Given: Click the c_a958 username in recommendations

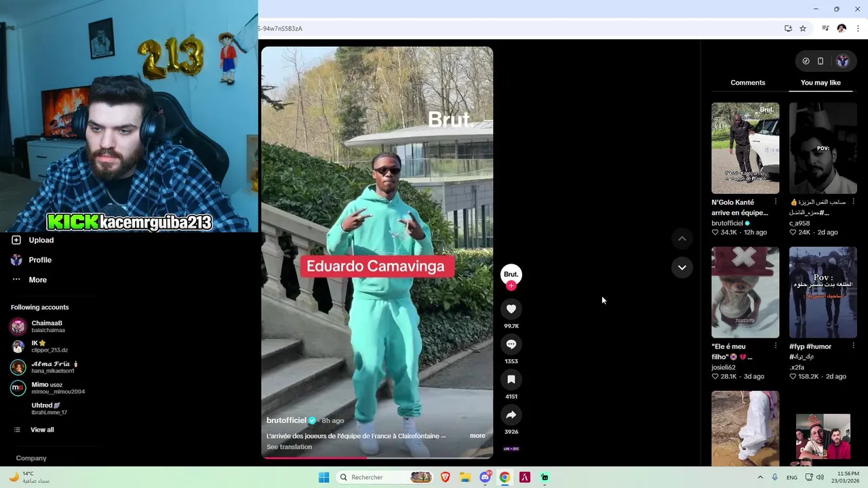Looking at the screenshot, I should point(800,223).
